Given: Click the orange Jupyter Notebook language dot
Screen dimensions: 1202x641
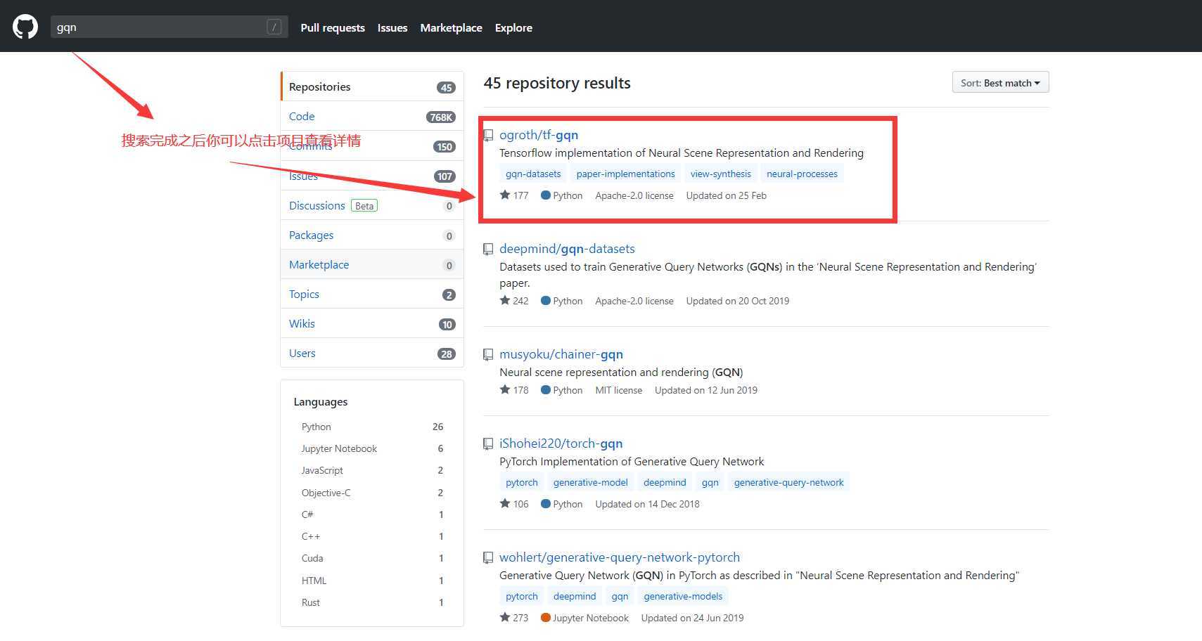Looking at the screenshot, I should [546, 618].
